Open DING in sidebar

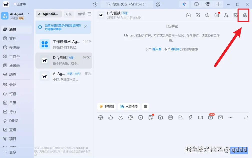[16, 121]
